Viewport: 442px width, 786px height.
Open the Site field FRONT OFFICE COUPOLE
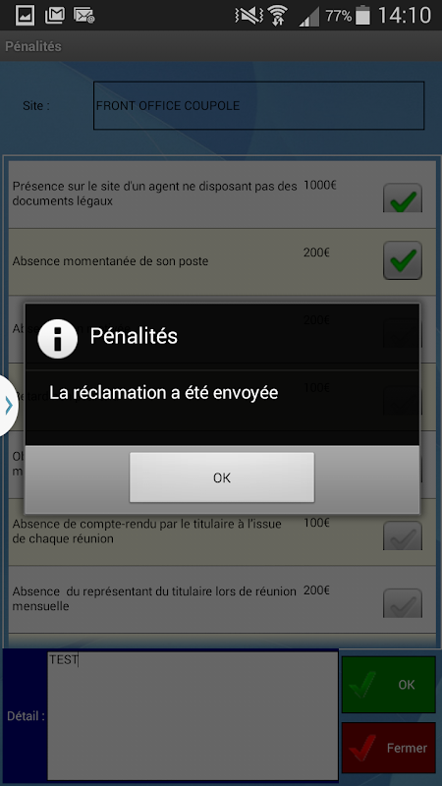258,105
